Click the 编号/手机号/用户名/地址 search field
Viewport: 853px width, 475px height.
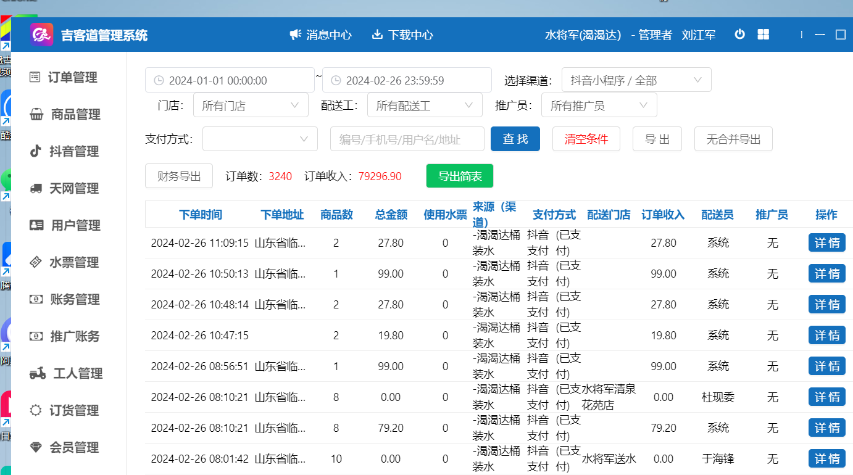click(x=407, y=139)
